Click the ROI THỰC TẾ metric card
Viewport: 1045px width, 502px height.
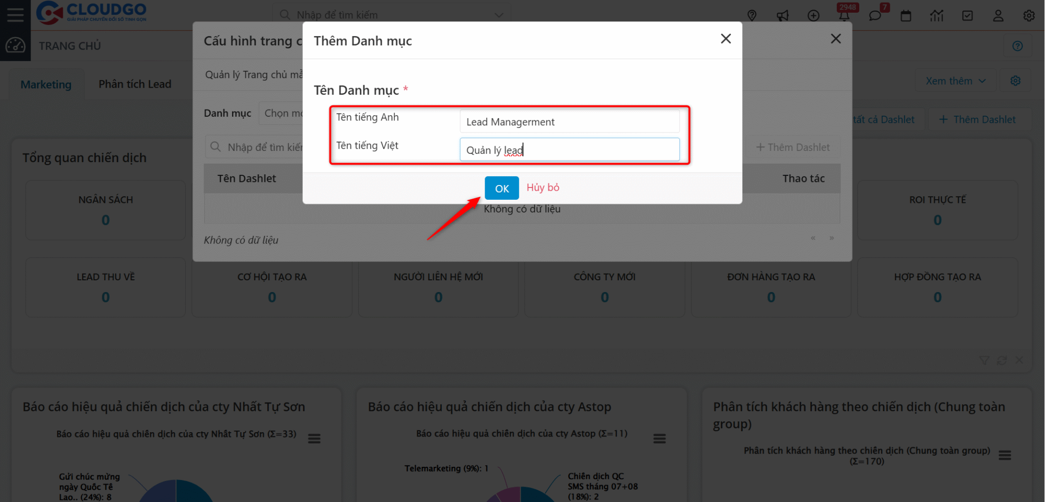click(937, 210)
